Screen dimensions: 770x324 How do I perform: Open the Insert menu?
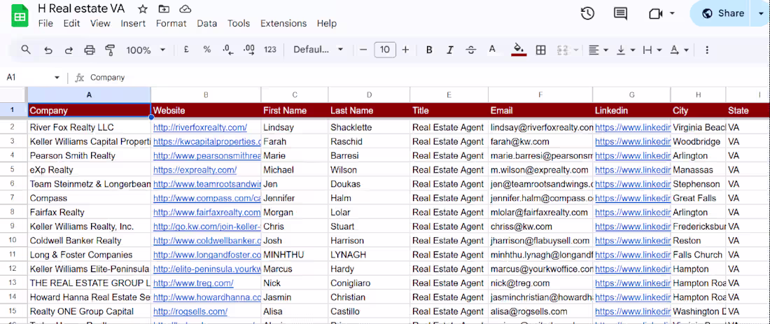pos(133,23)
